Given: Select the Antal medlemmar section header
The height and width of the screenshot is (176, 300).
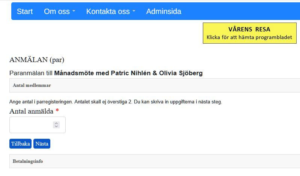Looking at the screenshot, I should [32, 85].
